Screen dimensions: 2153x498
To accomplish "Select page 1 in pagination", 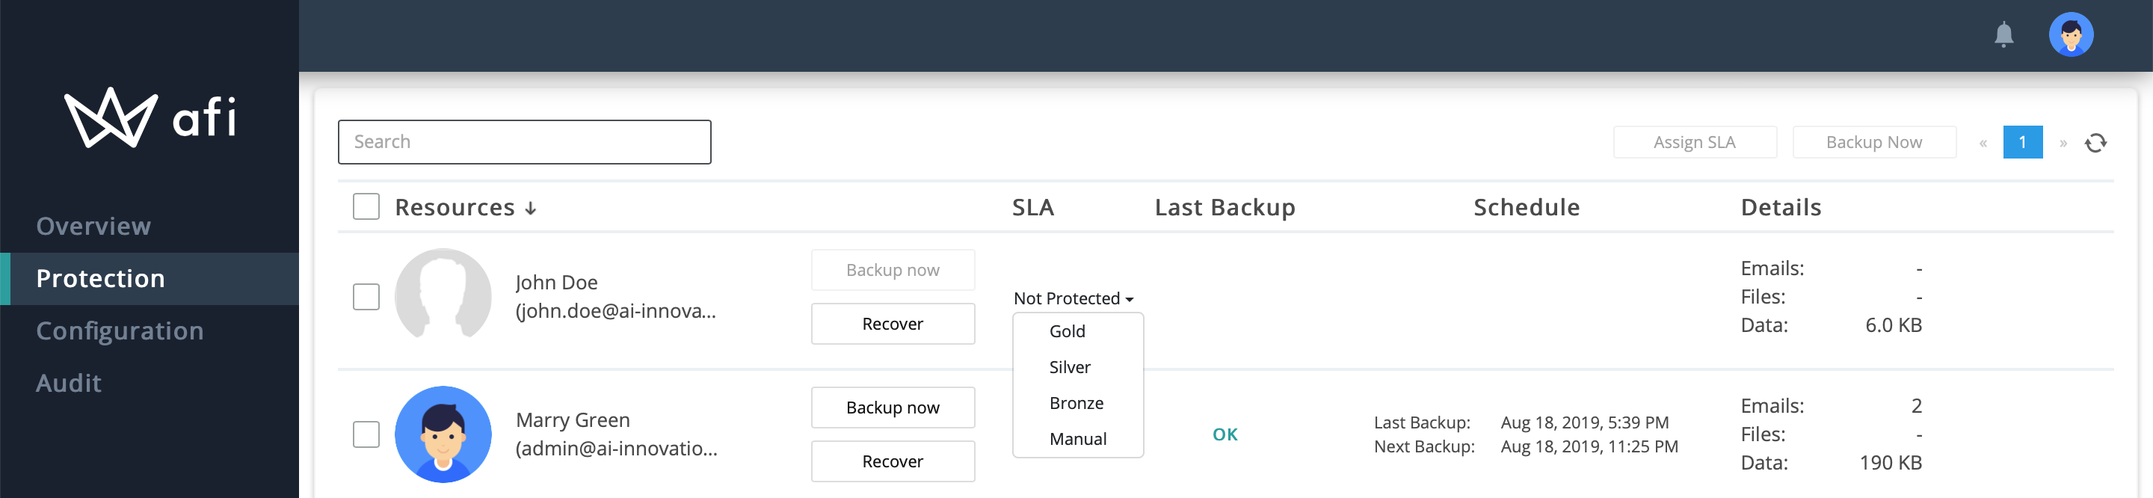I will [x=2023, y=142].
